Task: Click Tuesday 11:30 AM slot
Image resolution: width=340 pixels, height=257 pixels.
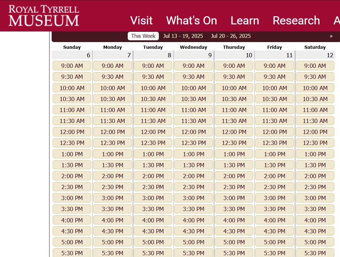Action: (153, 121)
